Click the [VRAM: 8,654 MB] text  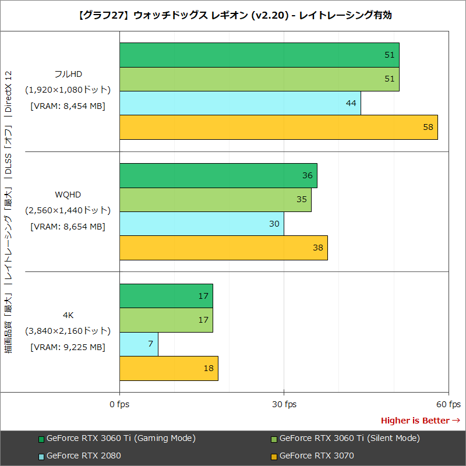click(68, 227)
